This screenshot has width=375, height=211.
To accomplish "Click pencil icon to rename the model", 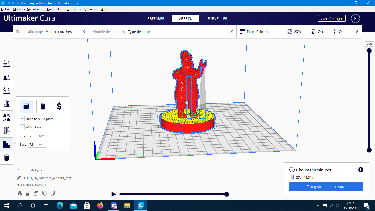I will pyautogui.click(x=19, y=178).
